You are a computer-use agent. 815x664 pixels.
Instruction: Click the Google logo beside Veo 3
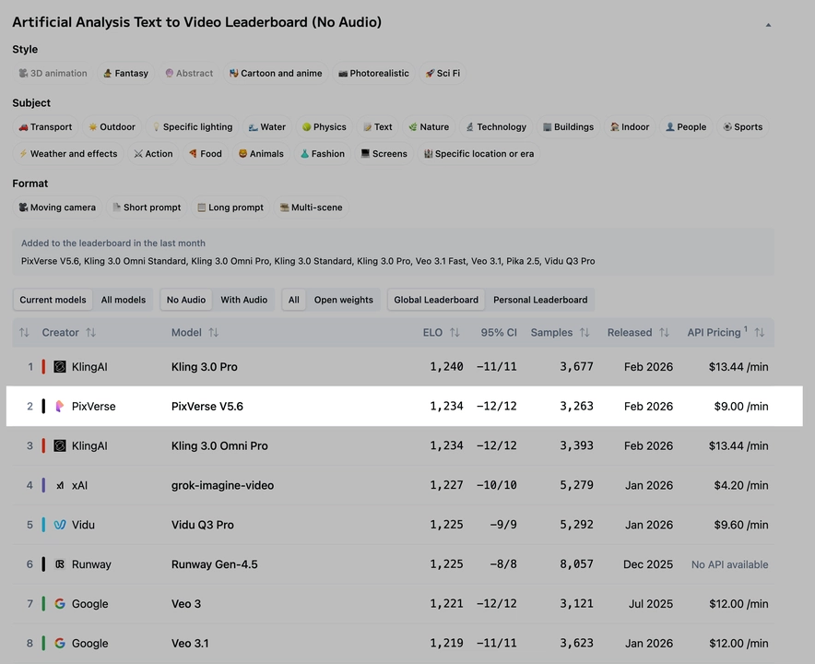[60, 604]
